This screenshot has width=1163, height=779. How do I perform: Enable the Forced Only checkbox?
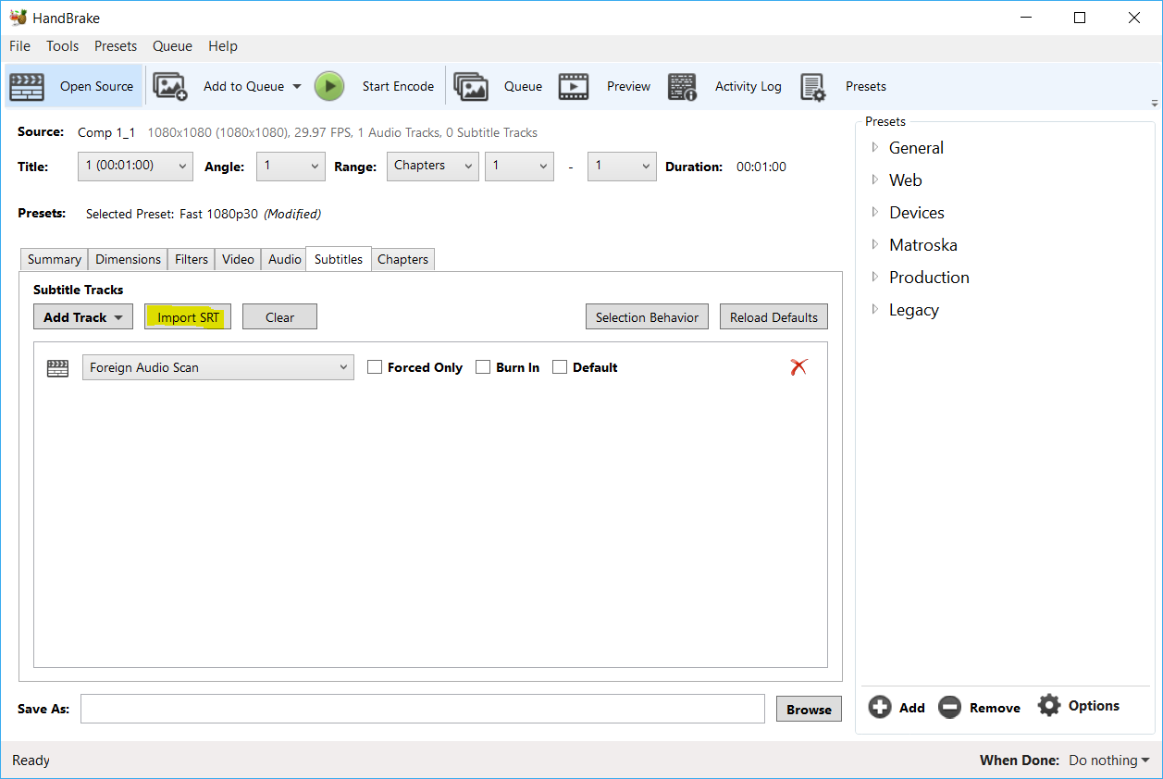[375, 367]
